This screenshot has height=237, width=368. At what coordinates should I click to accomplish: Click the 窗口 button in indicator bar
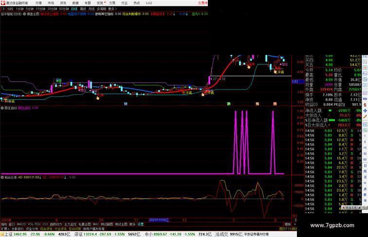12,224
